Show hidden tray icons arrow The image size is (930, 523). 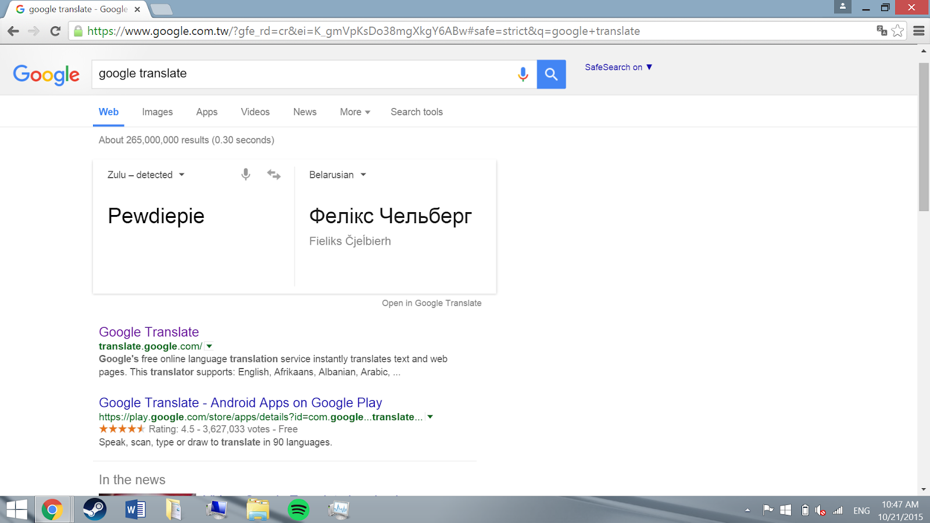pos(747,510)
